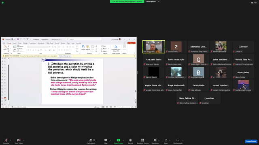Start video in Zoom toolbar
The height and width of the screenshot is (145, 259).
pos(19,141)
